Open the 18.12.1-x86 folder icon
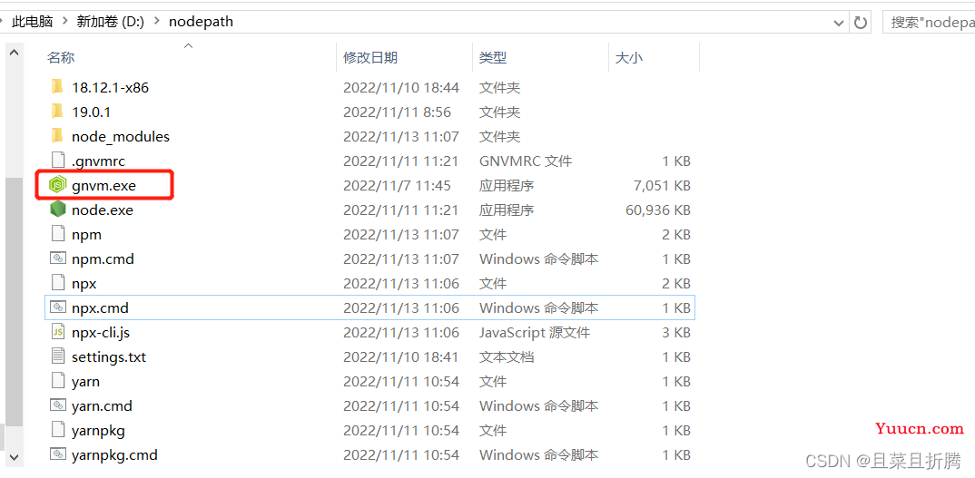 57,87
